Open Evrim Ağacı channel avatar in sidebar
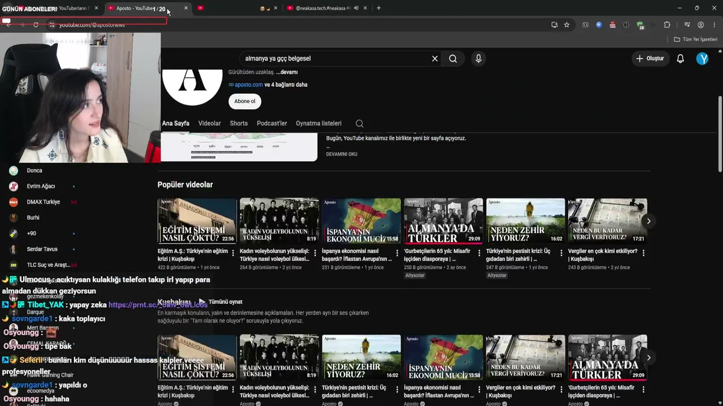This screenshot has height=406, width=723. point(14,186)
